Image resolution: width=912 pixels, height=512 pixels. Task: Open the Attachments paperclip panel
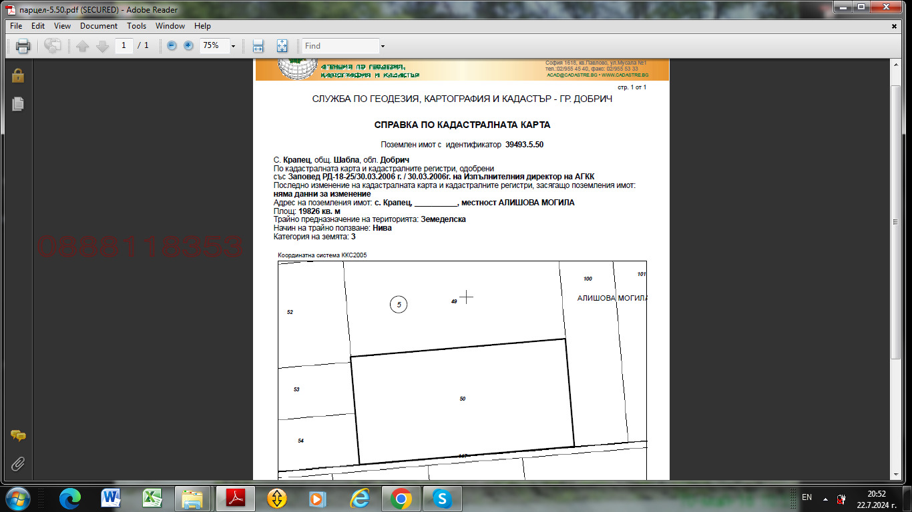point(18,463)
